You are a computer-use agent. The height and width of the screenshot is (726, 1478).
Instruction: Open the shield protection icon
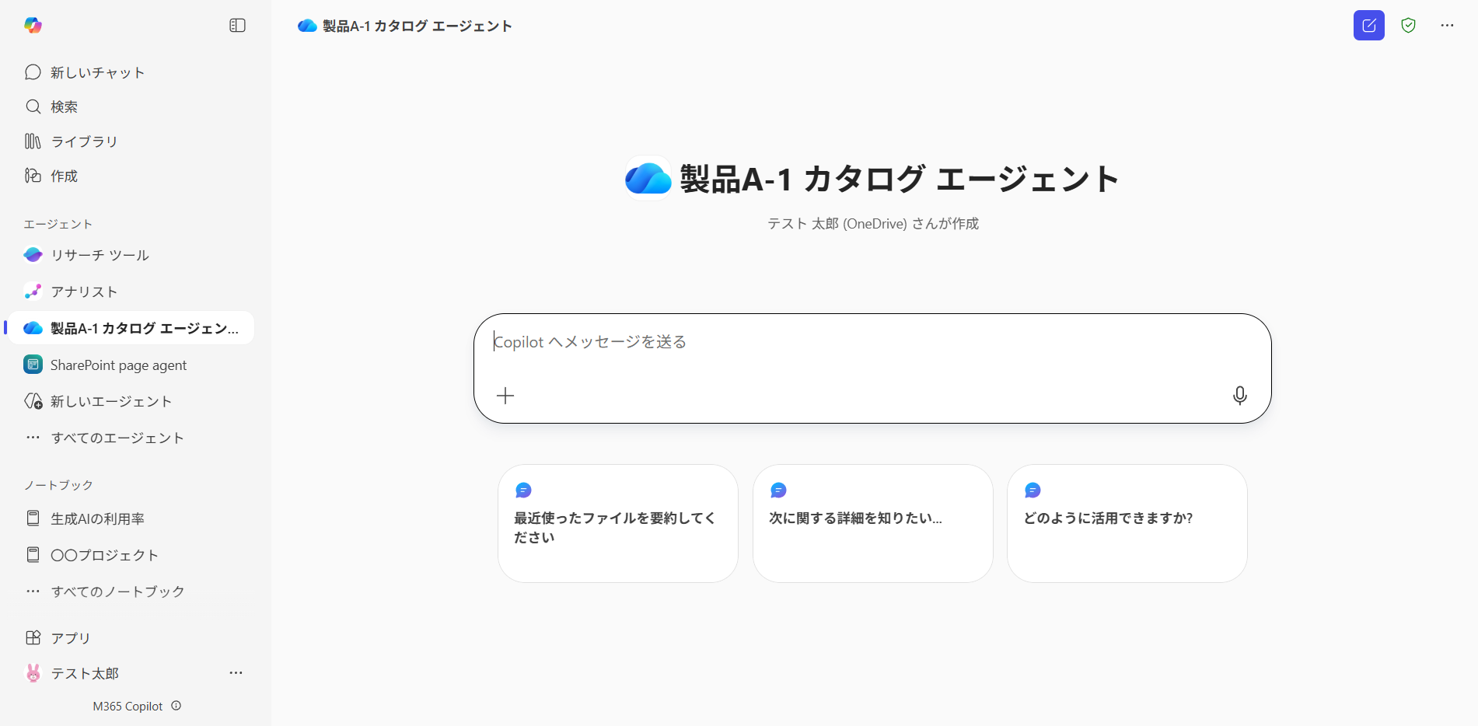pyautogui.click(x=1408, y=26)
